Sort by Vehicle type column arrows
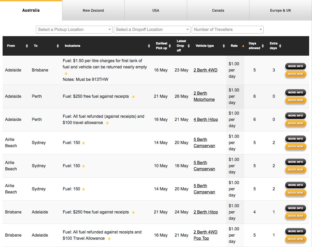Viewport: 312px width, 247px height. 224,46
